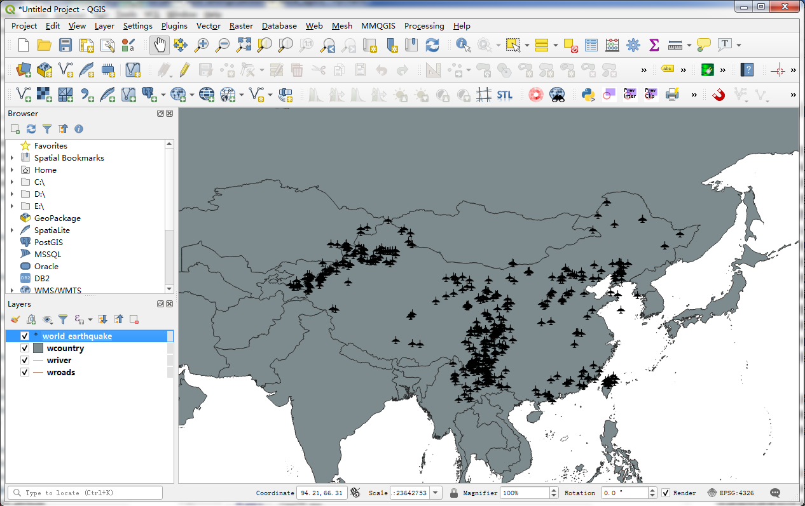Refresh the map canvas

pos(432,45)
